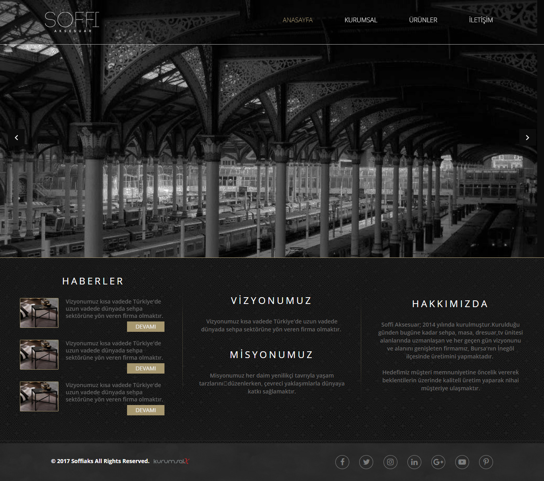Screen dimensions: 544x481
Task: Open the Twitter social icon
Action: coord(366,462)
